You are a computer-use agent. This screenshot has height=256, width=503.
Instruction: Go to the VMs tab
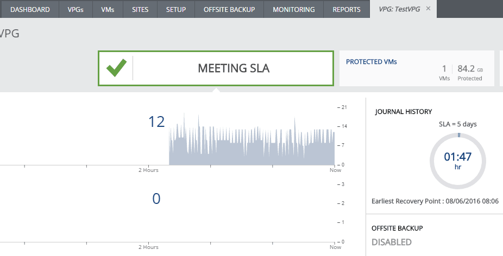(x=108, y=9)
